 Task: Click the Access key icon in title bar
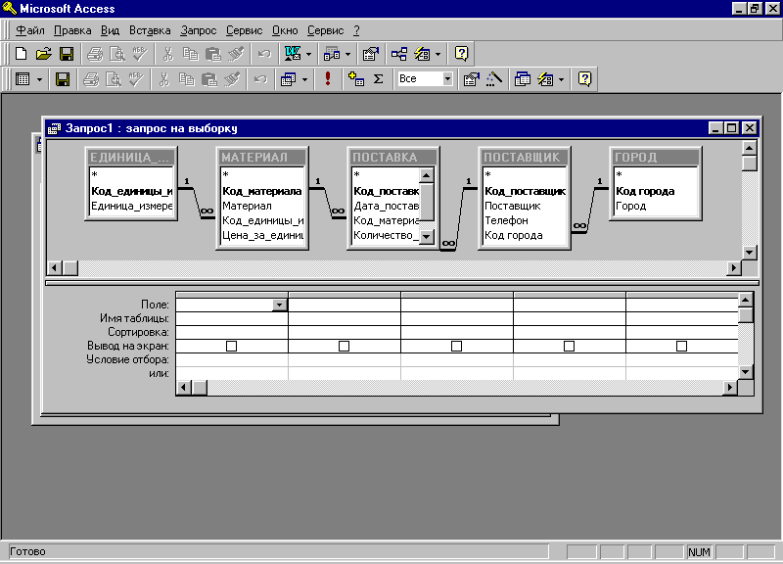pos(10,8)
